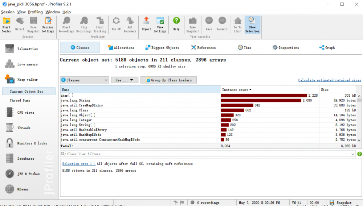Click Stop Recordings icon

click(x=84, y=25)
